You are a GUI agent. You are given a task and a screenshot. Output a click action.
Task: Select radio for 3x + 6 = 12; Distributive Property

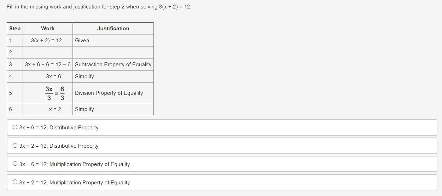15,127
